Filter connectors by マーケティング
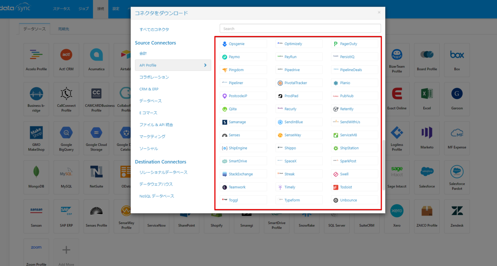Image resolution: width=497 pixels, height=266 pixels. pos(152,137)
